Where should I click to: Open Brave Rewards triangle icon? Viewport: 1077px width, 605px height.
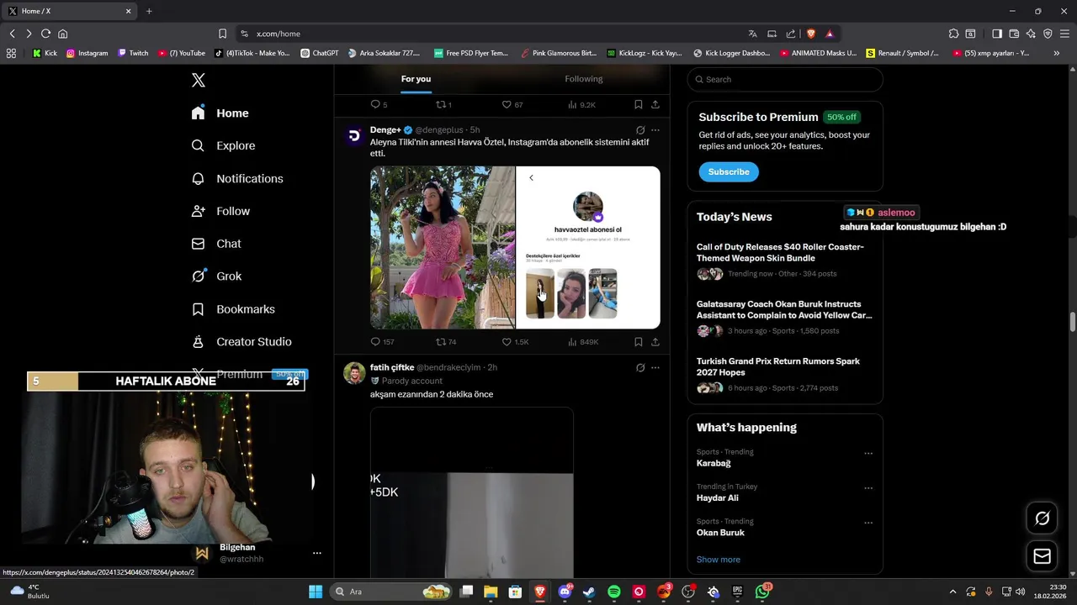pyautogui.click(x=830, y=34)
